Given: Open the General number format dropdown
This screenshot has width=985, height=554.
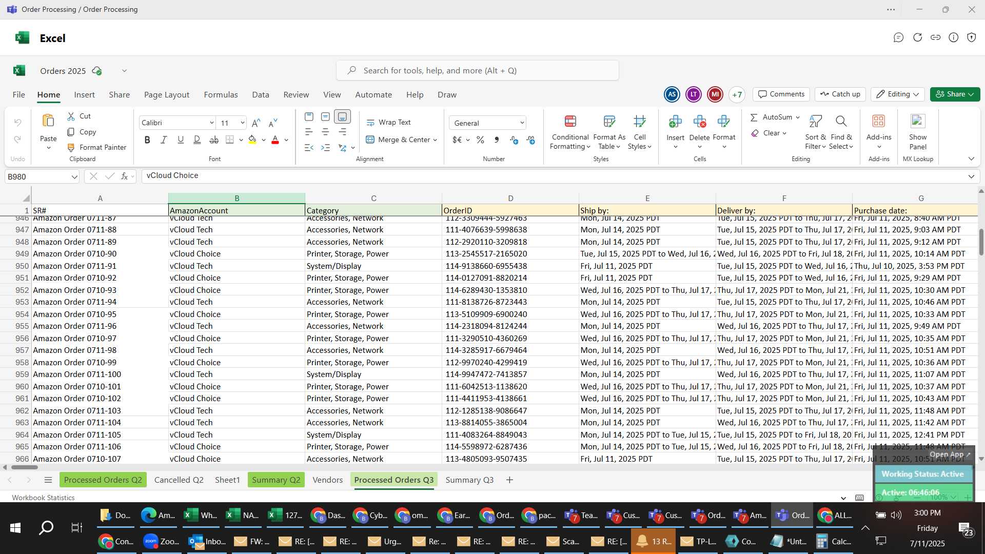Looking at the screenshot, I should click(522, 123).
